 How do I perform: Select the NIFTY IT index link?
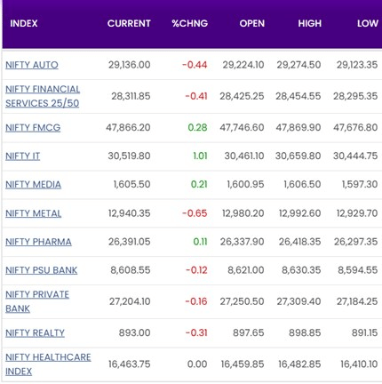22,156
